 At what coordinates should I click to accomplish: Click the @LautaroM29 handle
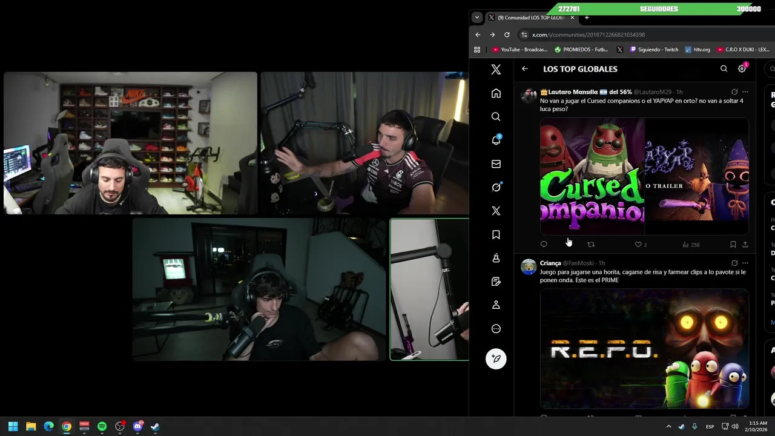653,92
